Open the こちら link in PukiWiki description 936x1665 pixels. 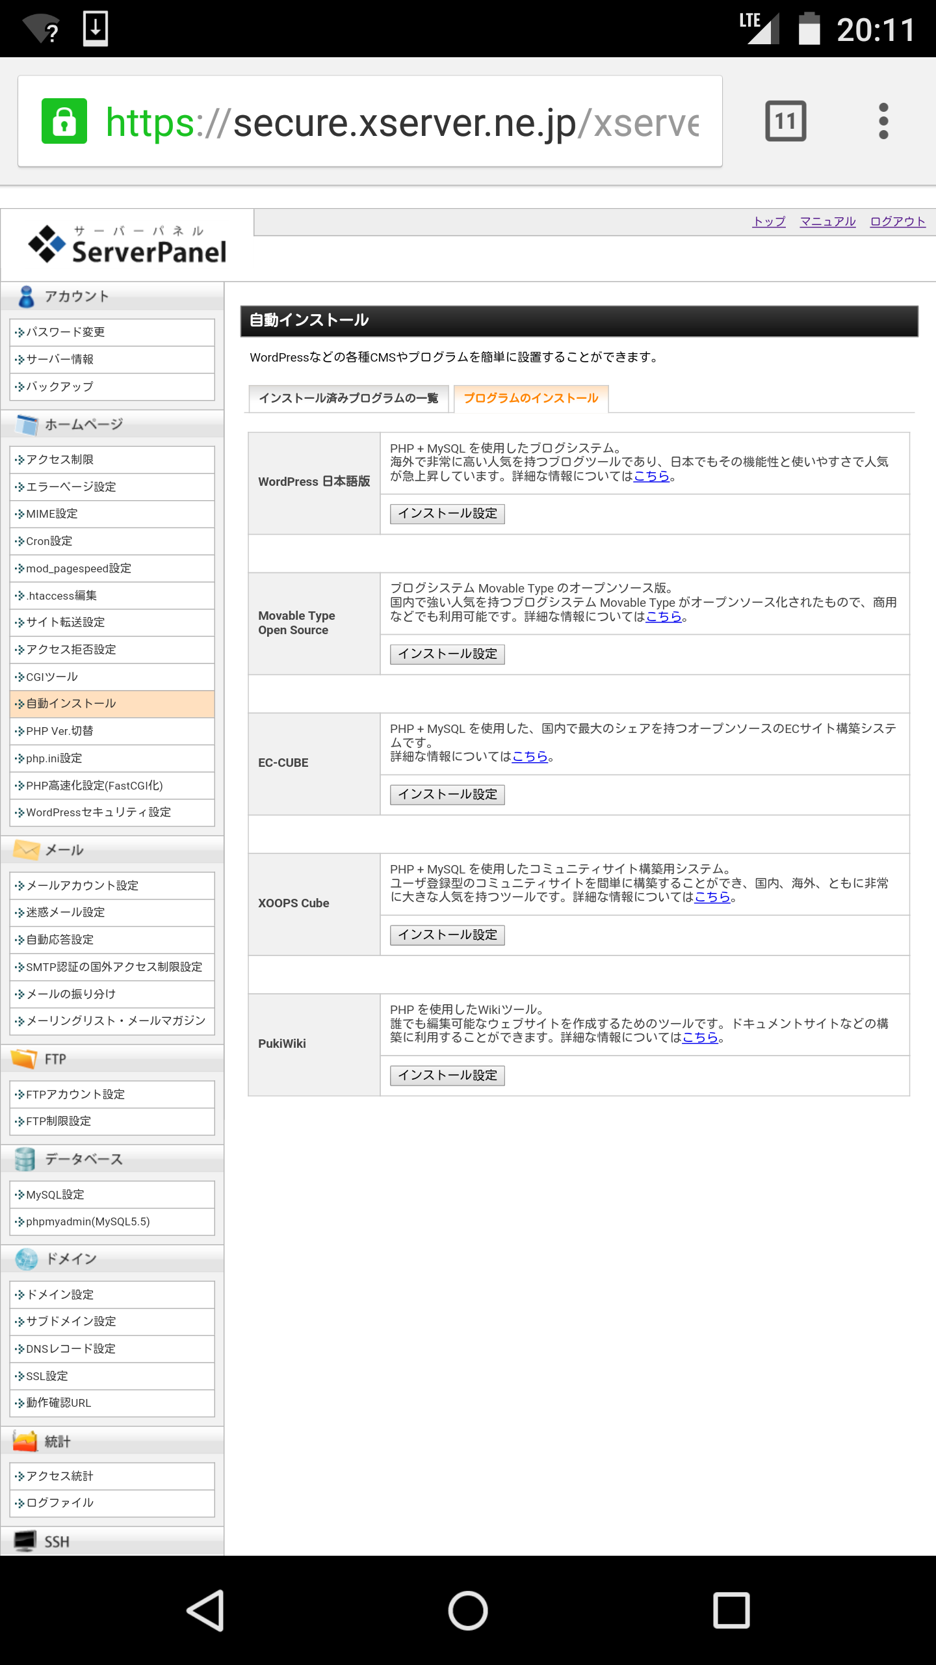(700, 1037)
